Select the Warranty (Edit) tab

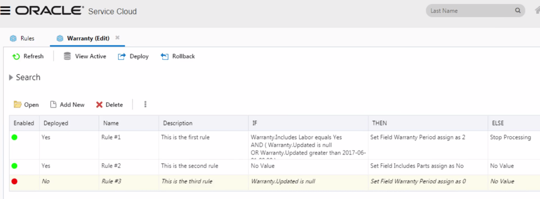coord(84,38)
